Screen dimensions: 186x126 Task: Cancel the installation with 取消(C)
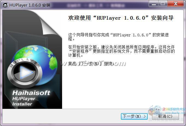(x=165, y=116)
